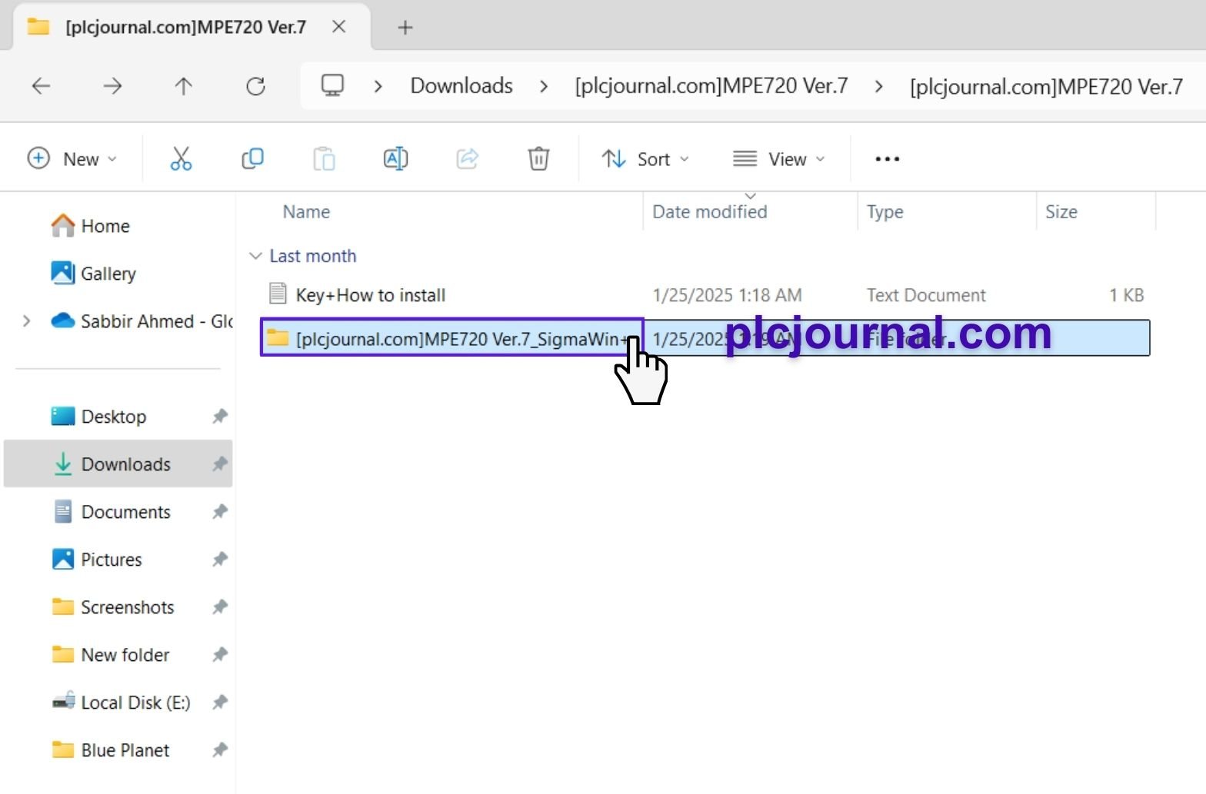Click the 1/25/2025 1:18 AM date cell
This screenshot has width=1206, height=794.
(x=727, y=295)
